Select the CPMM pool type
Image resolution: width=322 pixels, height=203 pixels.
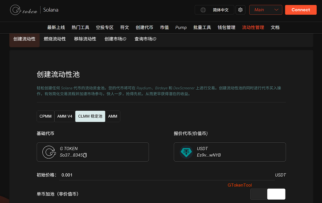[45, 116]
